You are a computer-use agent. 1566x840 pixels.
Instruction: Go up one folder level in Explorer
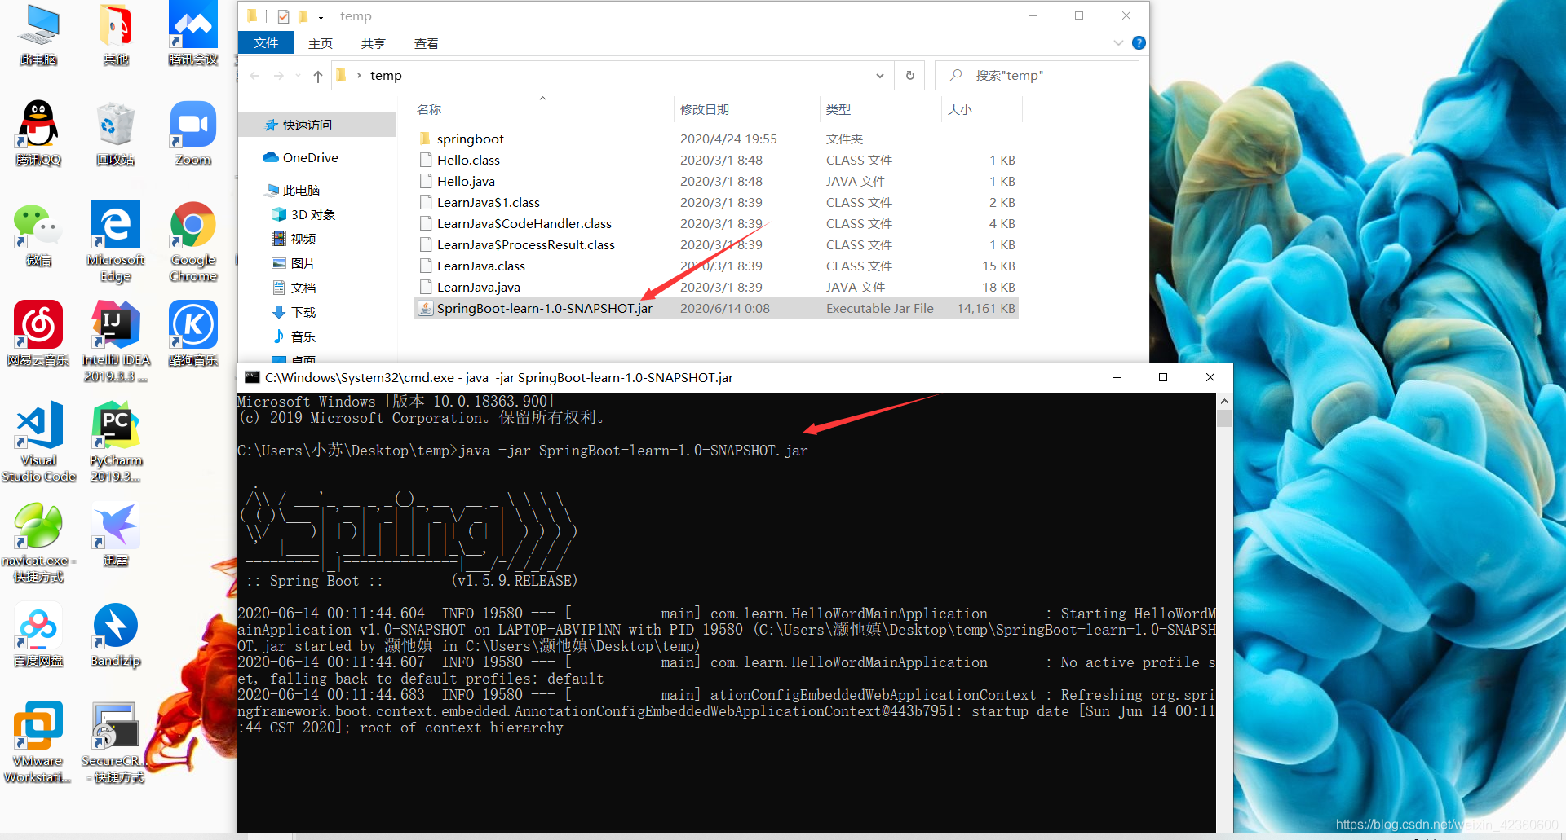click(x=318, y=76)
